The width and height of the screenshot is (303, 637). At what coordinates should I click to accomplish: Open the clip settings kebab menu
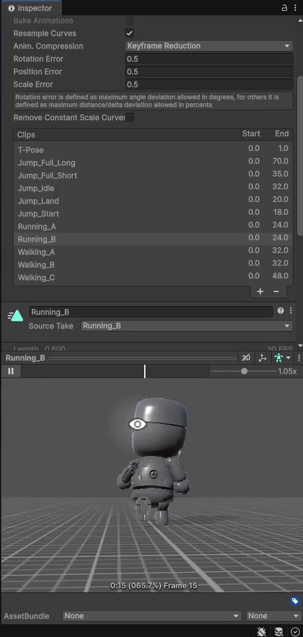click(291, 311)
